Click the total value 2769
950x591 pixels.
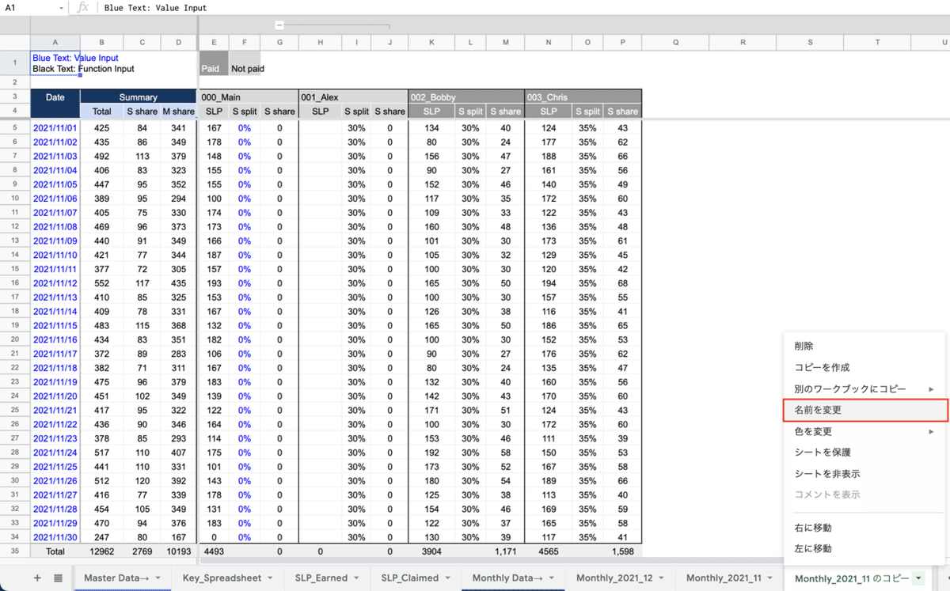(142, 551)
